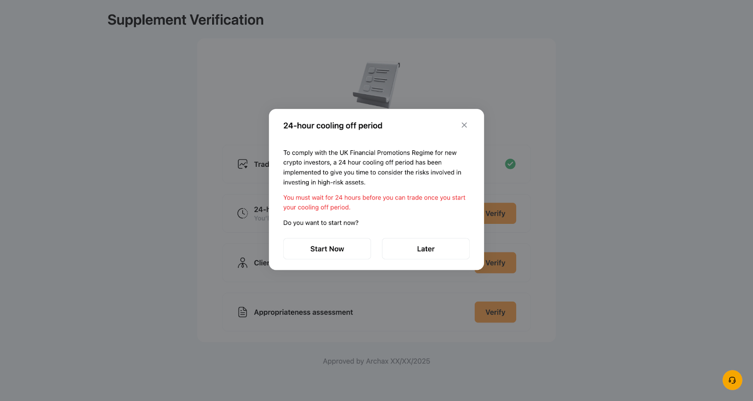Choose Later to postpone cooling off

[425, 249]
